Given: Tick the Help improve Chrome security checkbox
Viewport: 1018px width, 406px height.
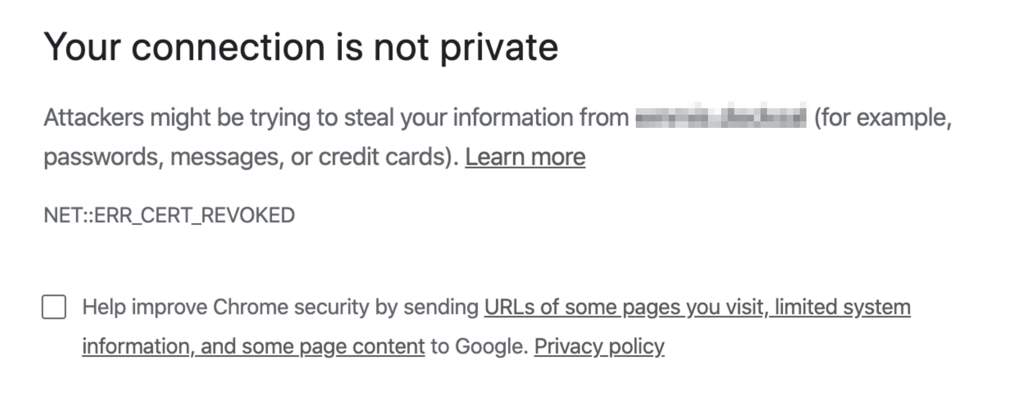Looking at the screenshot, I should point(54,307).
